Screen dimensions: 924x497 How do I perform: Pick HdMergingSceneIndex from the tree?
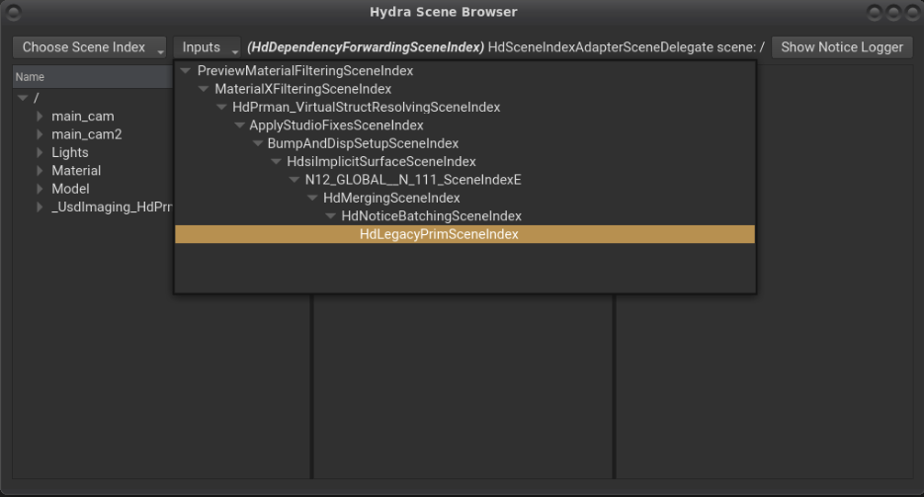[391, 198]
